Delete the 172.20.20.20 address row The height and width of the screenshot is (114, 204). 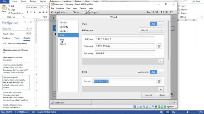159,46
